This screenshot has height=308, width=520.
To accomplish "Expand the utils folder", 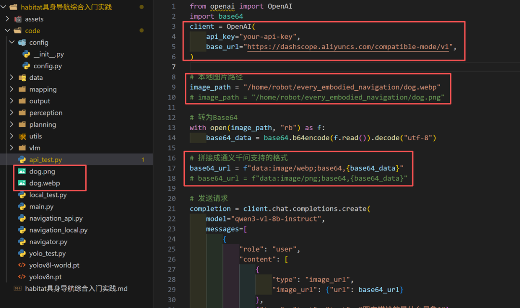I will [12, 136].
